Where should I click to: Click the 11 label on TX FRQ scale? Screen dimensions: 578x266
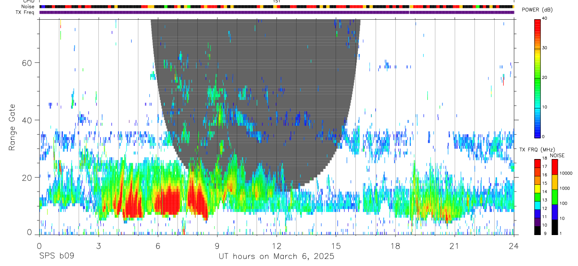[544, 217]
